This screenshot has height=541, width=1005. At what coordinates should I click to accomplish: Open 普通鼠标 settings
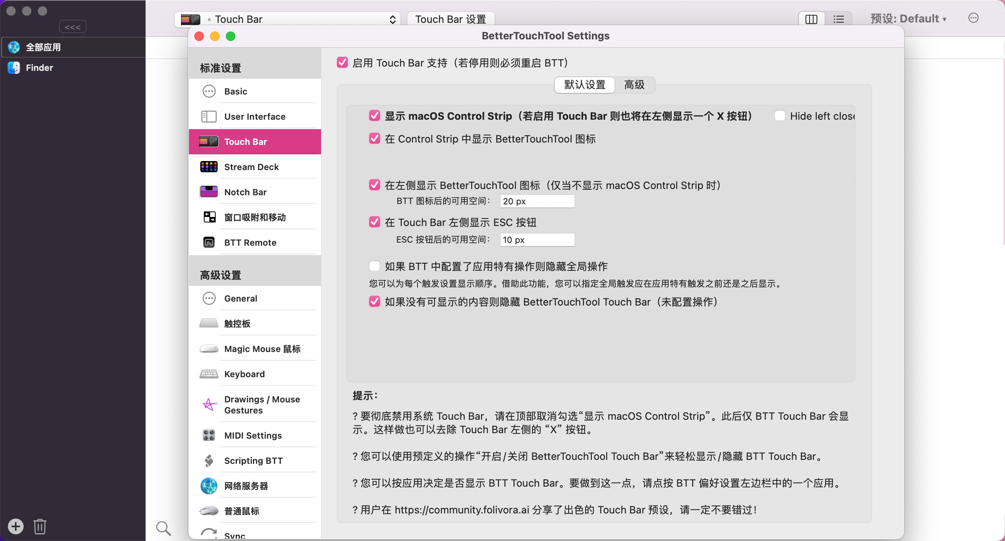[x=255, y=511]
